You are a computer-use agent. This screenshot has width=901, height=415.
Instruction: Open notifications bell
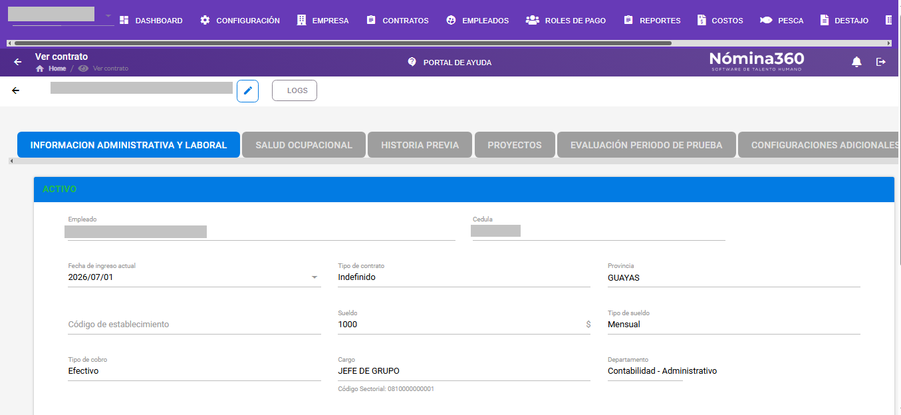857,62
